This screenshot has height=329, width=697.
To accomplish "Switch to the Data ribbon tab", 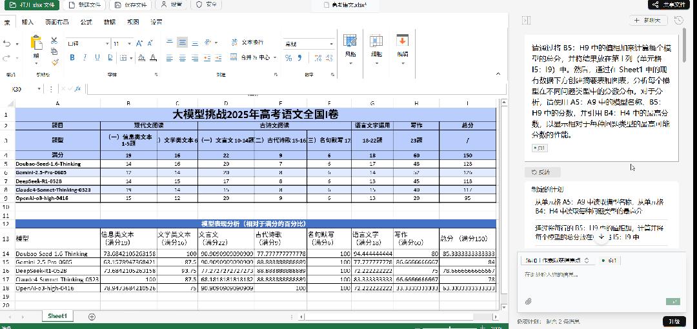I will (x=109, y=22).
